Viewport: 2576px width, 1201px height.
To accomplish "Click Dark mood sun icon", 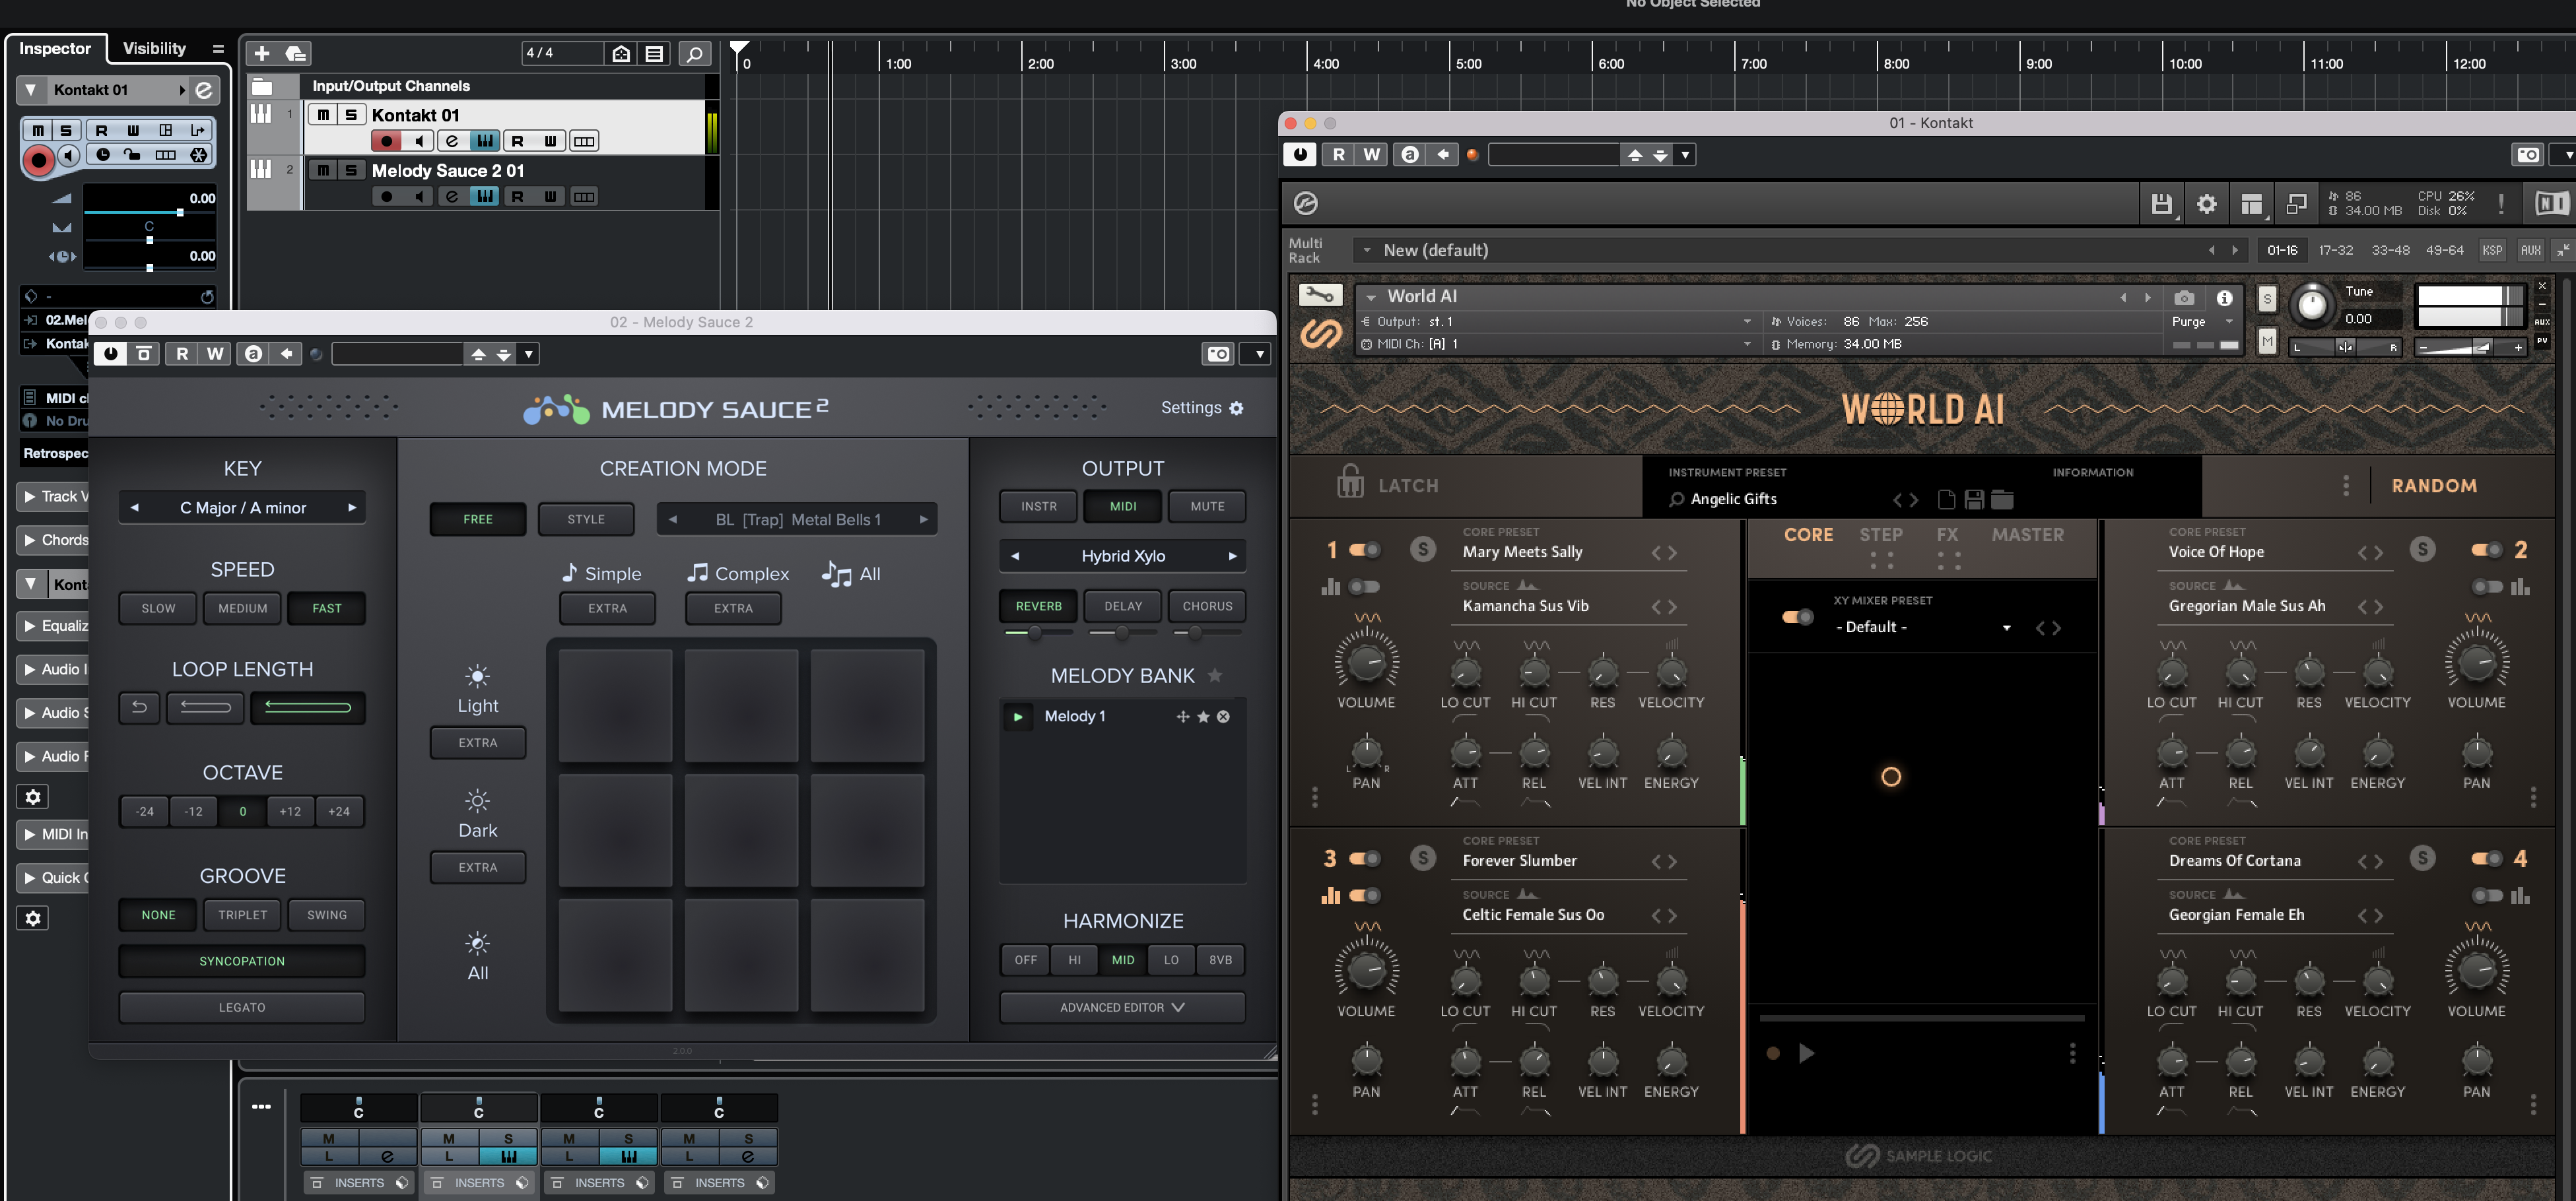I will (478, 800).
